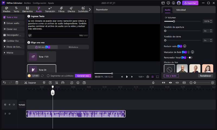Refresh the credits counter
The width and height of the screenshot is (217, 130).
click(42, 76)
